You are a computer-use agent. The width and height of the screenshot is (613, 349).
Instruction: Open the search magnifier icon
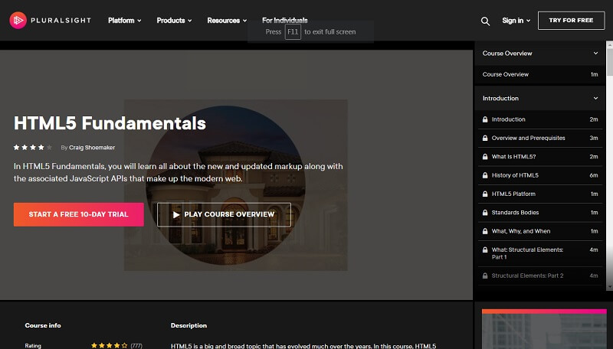(x=485, y=21)
